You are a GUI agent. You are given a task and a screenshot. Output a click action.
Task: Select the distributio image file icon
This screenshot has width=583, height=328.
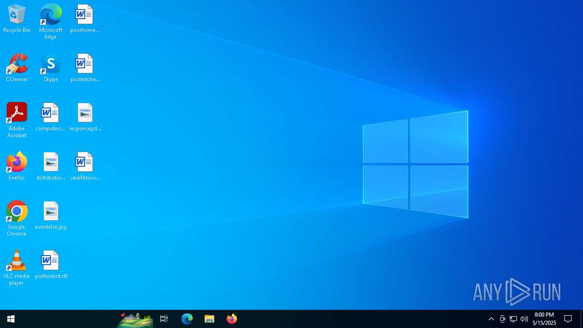tap(51, 167)
